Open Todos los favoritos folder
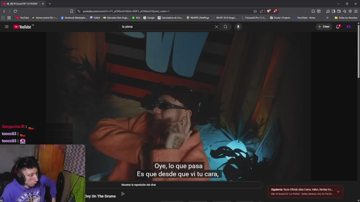Viewport: 360px width, 202px height. click(346, 18)
